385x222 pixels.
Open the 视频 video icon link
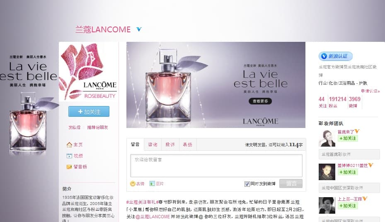(69, 156)
